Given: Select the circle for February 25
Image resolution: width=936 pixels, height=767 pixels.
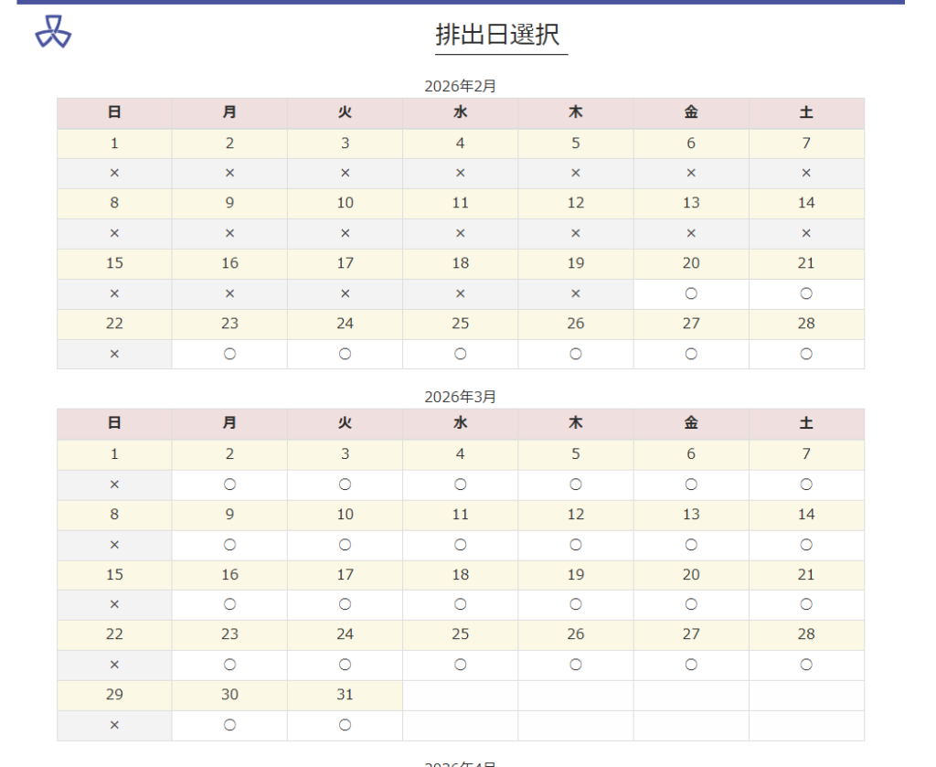Looking at the screenshot, I should 461,354.
